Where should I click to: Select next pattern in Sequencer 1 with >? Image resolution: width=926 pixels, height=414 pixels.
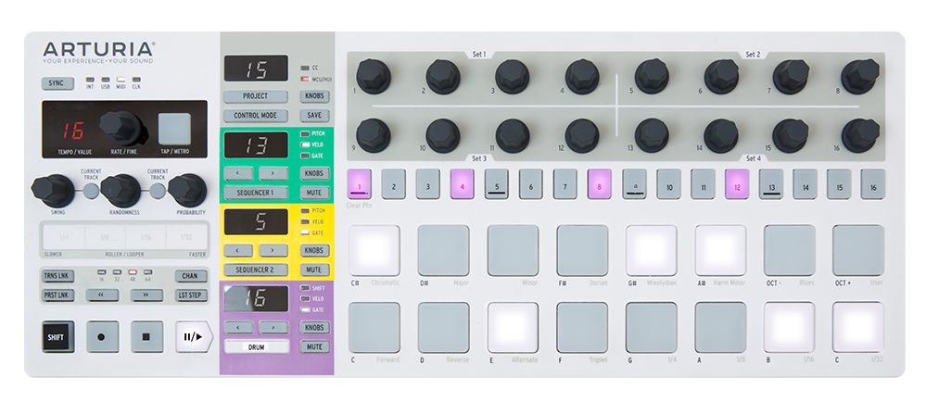coord(273,173)
